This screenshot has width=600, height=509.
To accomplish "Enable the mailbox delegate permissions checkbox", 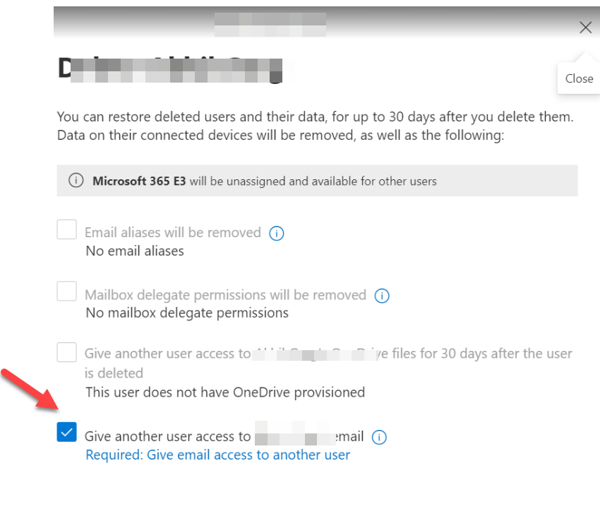I will click(x=66, y=291).
